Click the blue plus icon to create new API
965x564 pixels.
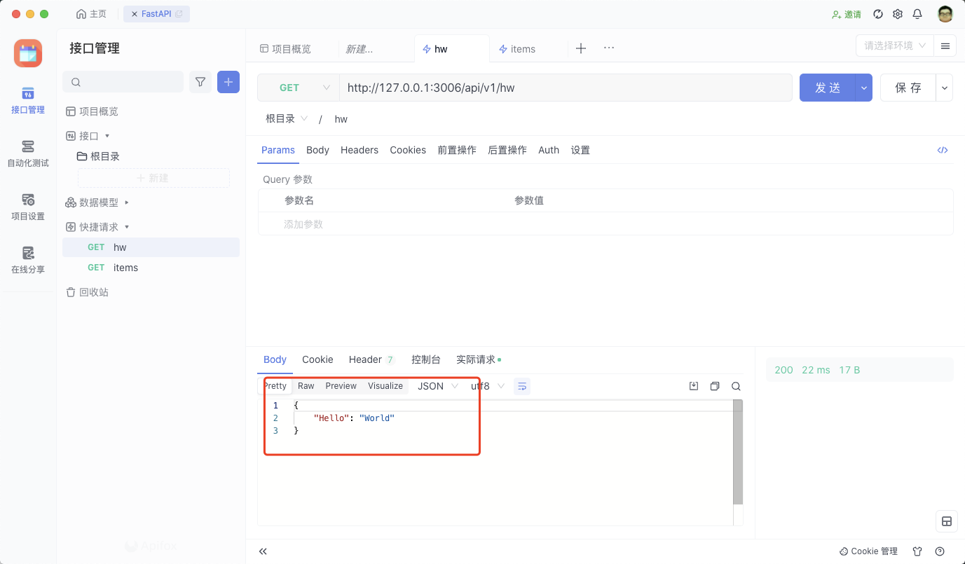228,81
